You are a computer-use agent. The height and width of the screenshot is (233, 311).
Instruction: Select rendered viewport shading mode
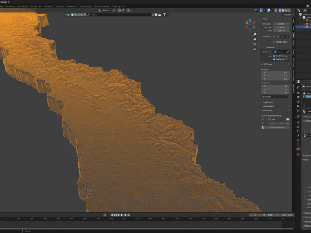290,10
